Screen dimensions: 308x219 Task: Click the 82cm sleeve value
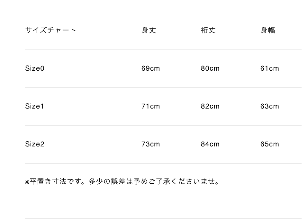[210, 106]
